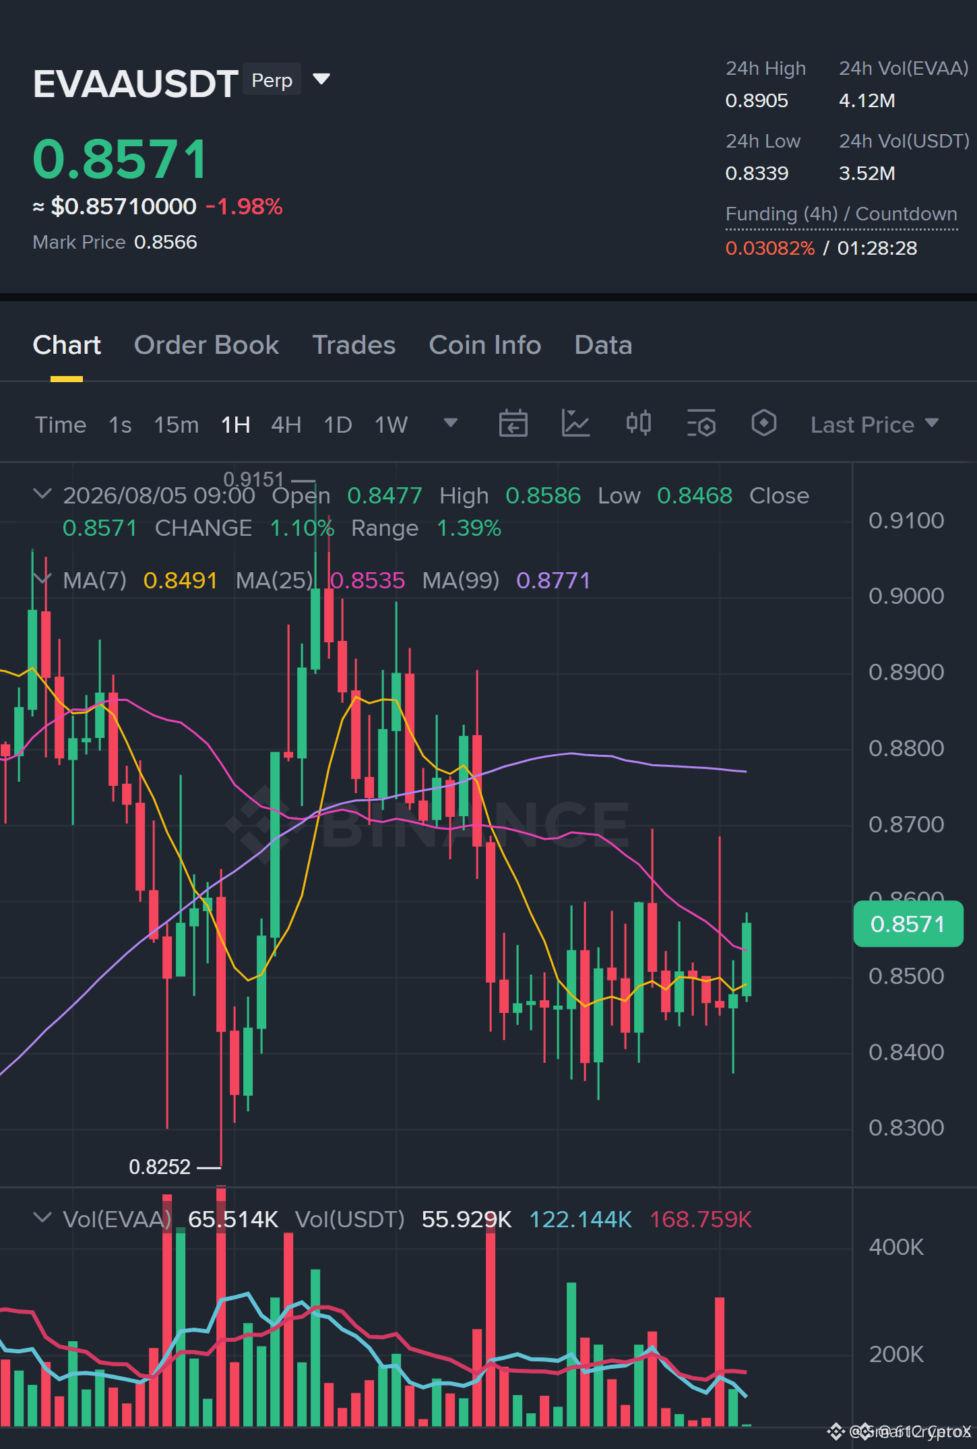Click the hexagon chart preferences icon

tap(764, 424)
